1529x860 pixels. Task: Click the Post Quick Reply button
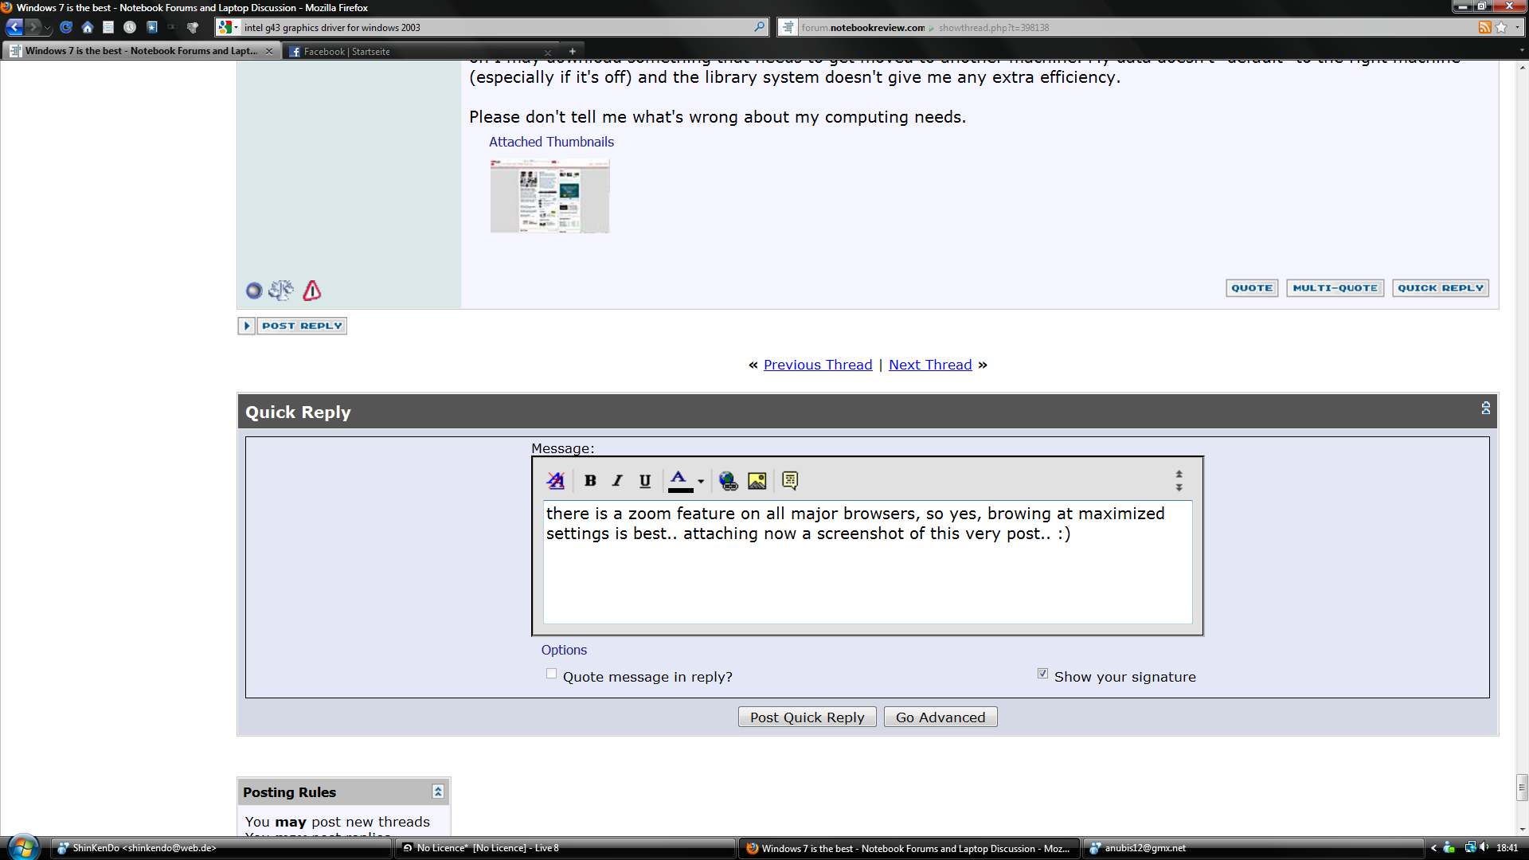click(807, 717)
